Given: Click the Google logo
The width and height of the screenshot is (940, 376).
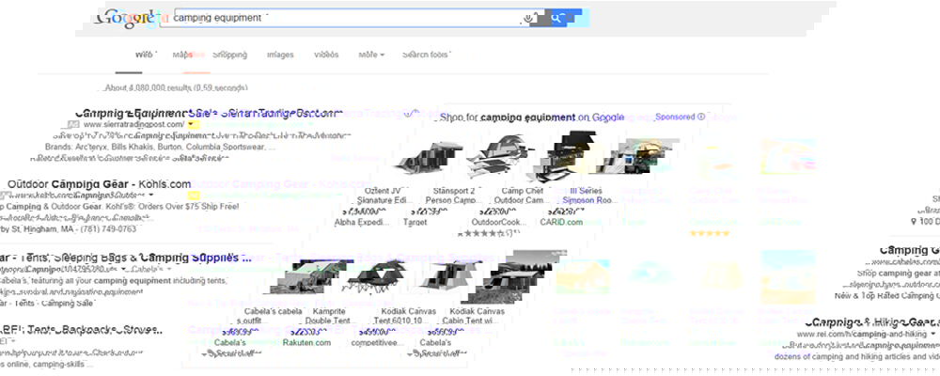Looking at the screenshot, I should [x=128, y=18].
